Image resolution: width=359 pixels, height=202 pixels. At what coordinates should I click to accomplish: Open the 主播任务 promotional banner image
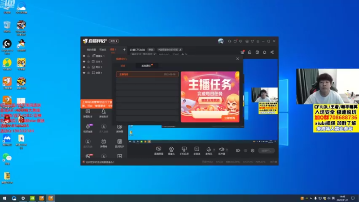(210, 97)
